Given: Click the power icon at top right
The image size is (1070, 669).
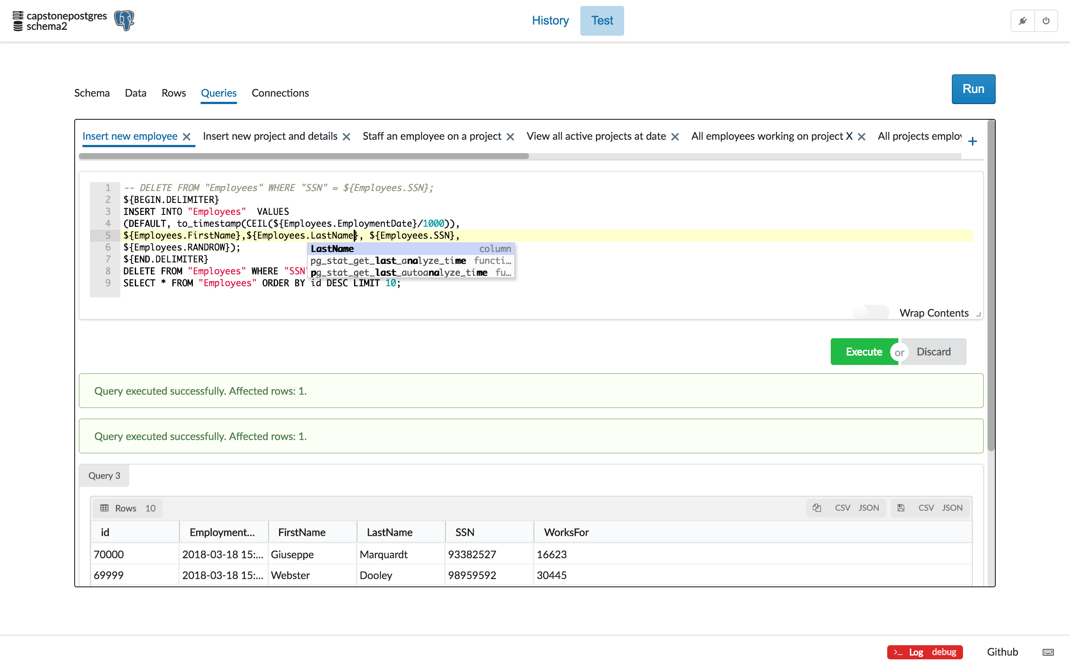Looking at the screenshot, I should pos(1046,21).
